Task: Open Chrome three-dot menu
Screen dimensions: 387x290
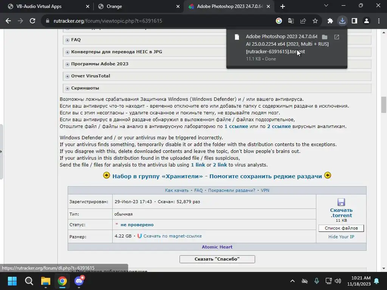Action: click(379, 21)
